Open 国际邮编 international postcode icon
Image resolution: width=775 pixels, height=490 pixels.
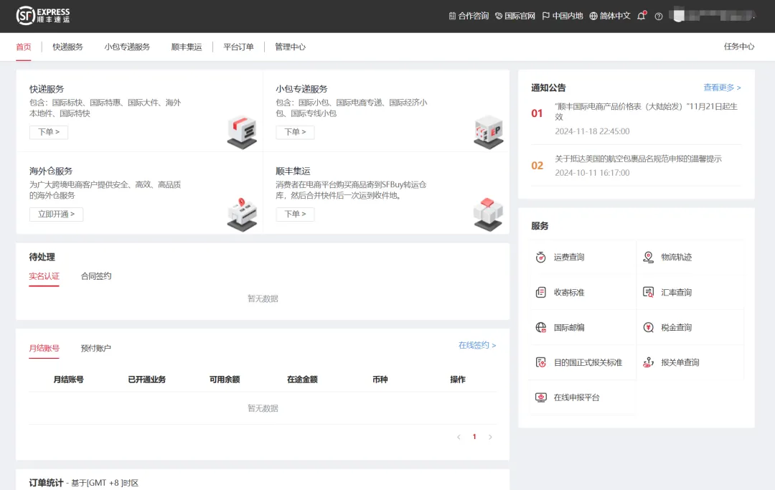click(x=541, y=328)
